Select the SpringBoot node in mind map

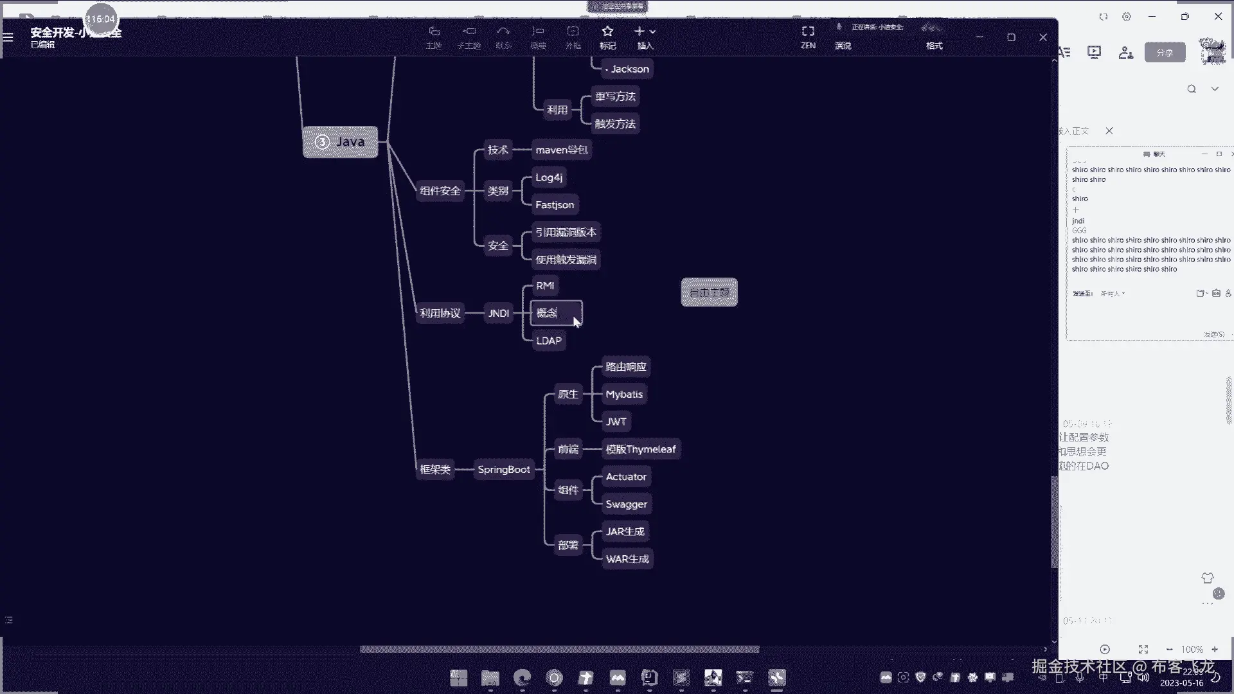coord(503,470)
